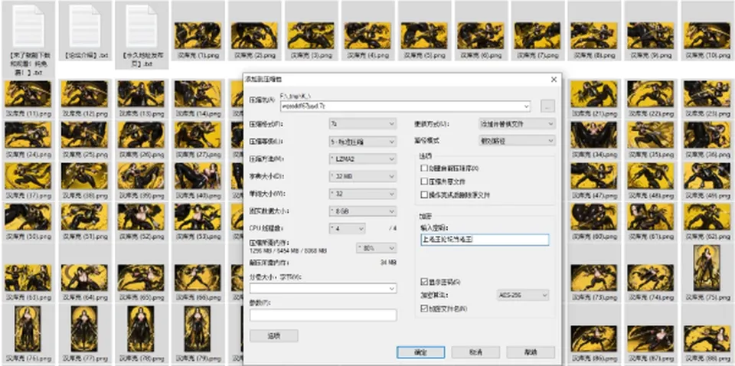Expand the archive file name history dropdown
This screenshot has width=735, height=366.
click(x=526, y=106)
